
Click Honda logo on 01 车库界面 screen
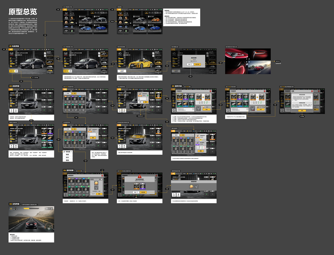[x=11, y=54]
